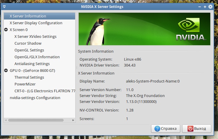Click the Server Version Number value 11.0
This screenshot has height=139, width=218.
(130, 90)
